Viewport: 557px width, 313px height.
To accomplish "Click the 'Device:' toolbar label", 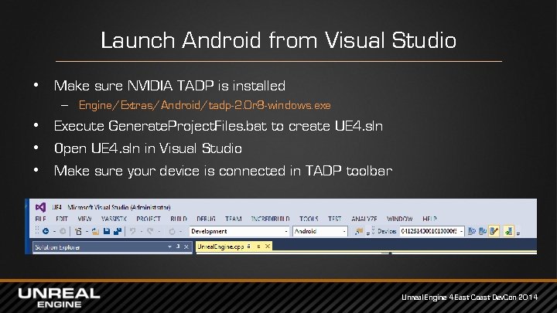I will pos(387,231).
